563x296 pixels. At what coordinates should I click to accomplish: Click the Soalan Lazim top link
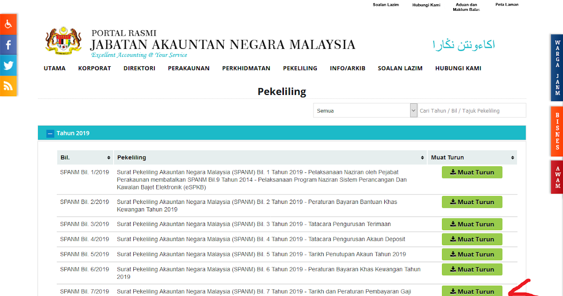(386, 5)
